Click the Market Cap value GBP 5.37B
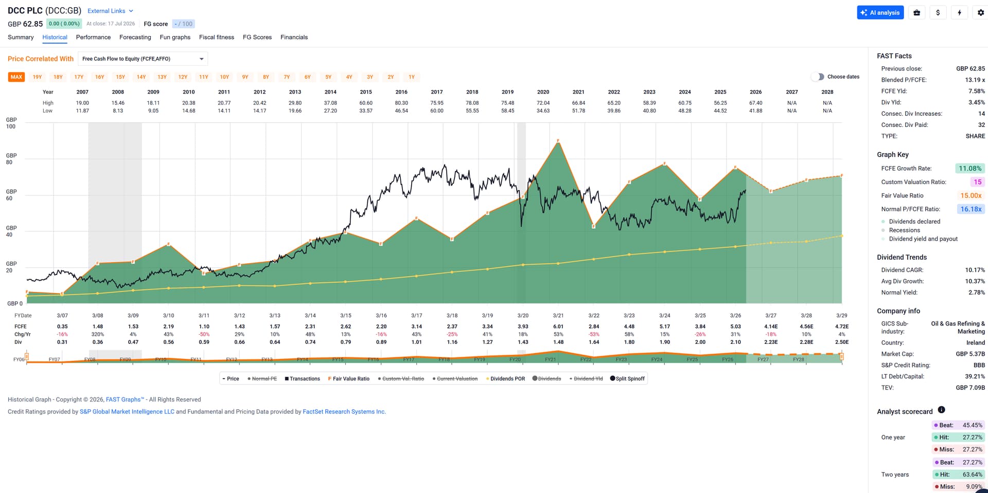 (x=971, y=354)
